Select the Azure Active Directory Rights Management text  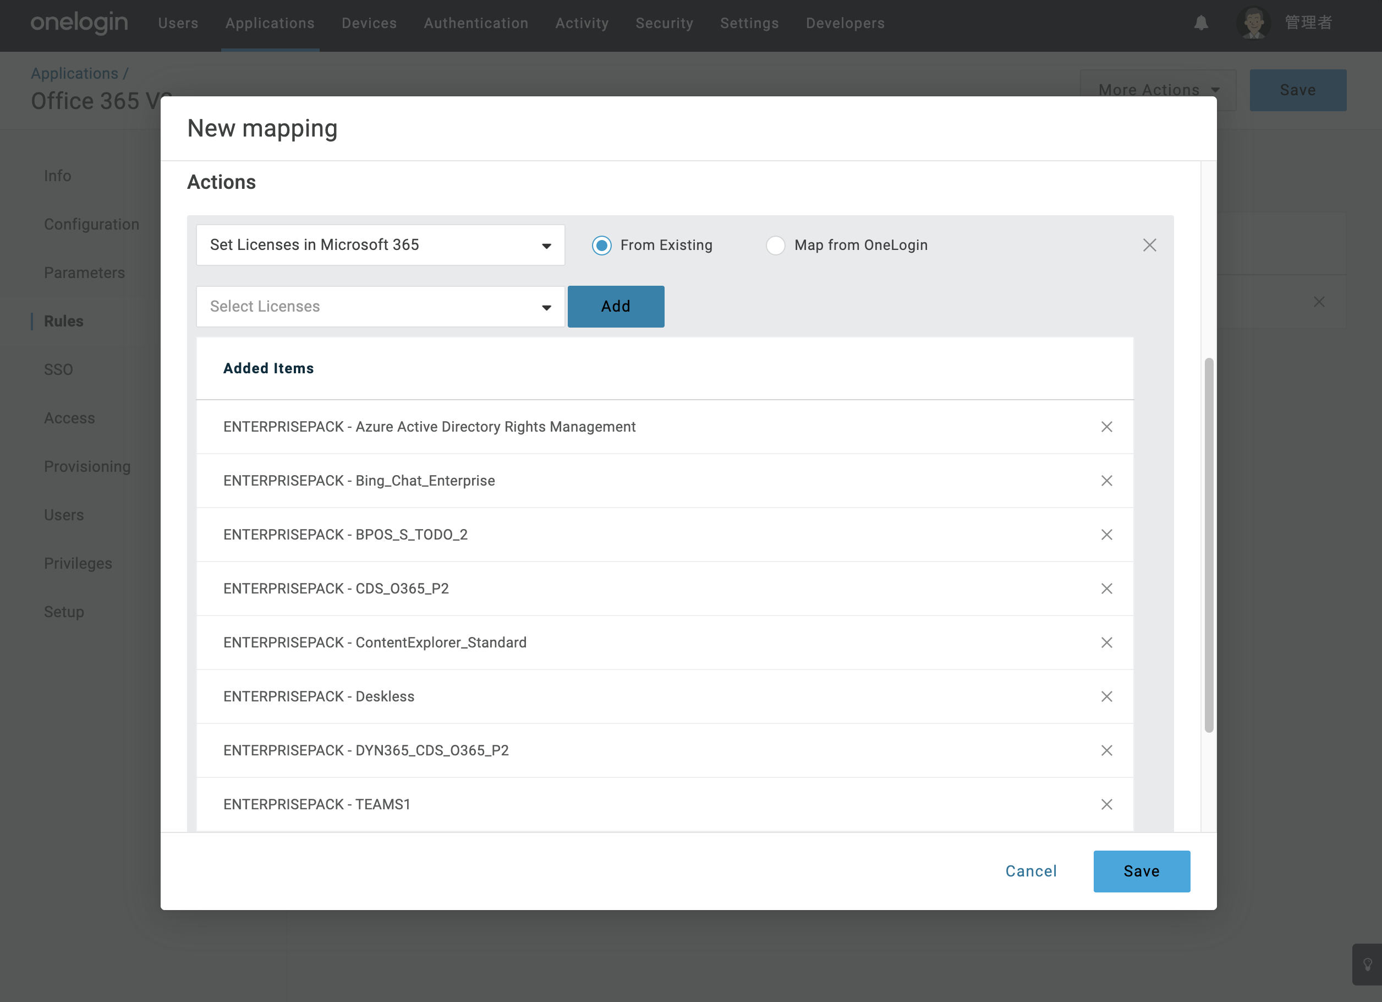(495, 427)
